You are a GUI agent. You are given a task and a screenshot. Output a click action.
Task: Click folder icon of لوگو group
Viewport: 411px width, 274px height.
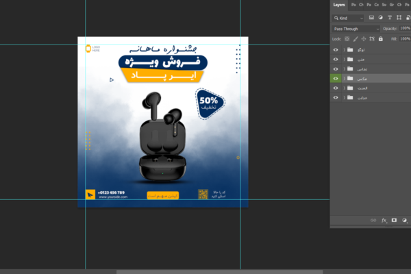[x=350, y=49]
